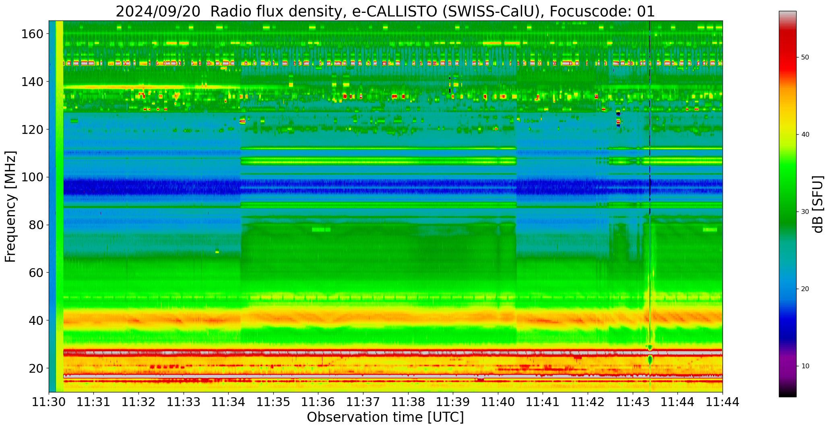The width and height of the screenshot is (830, 429).
Task: Click the colorbar tick label 30
Action: coord(805,211)
